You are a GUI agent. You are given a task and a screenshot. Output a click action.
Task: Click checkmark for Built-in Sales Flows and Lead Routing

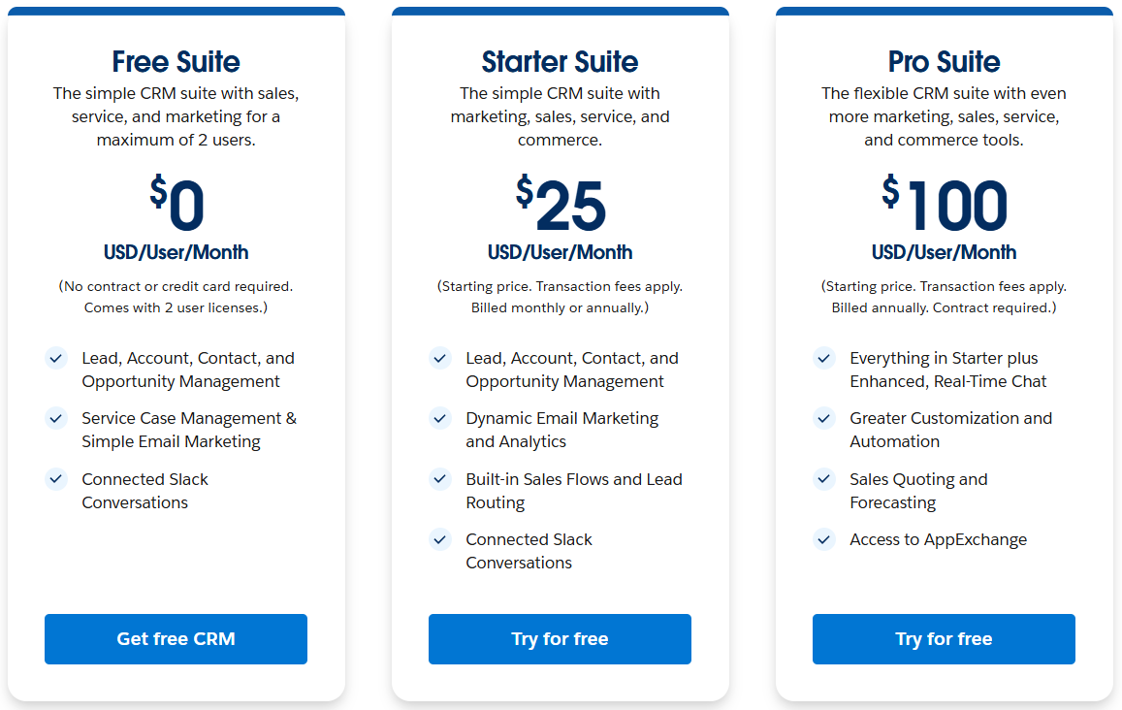click(440, 479)
